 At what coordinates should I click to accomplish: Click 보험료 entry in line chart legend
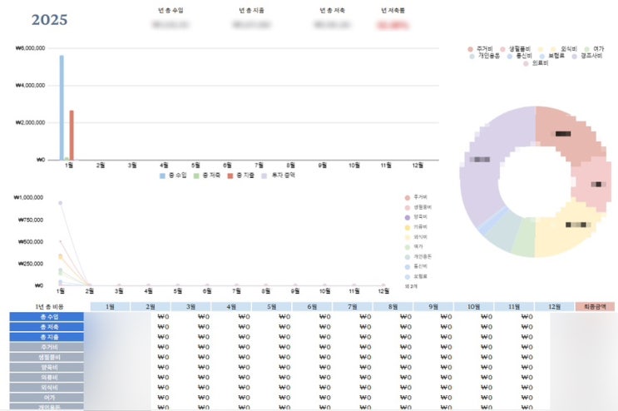[x=416, y=276]
